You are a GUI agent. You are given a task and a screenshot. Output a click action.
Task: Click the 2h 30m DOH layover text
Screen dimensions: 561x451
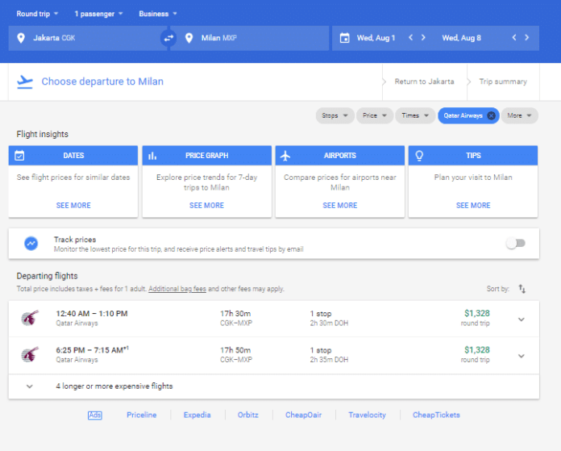329,324
